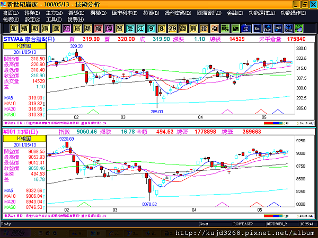Click the orange window-layout toolbar icon

214,29
